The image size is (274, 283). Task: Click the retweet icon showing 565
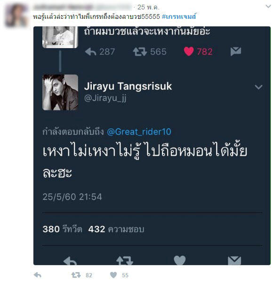point(140,51)
